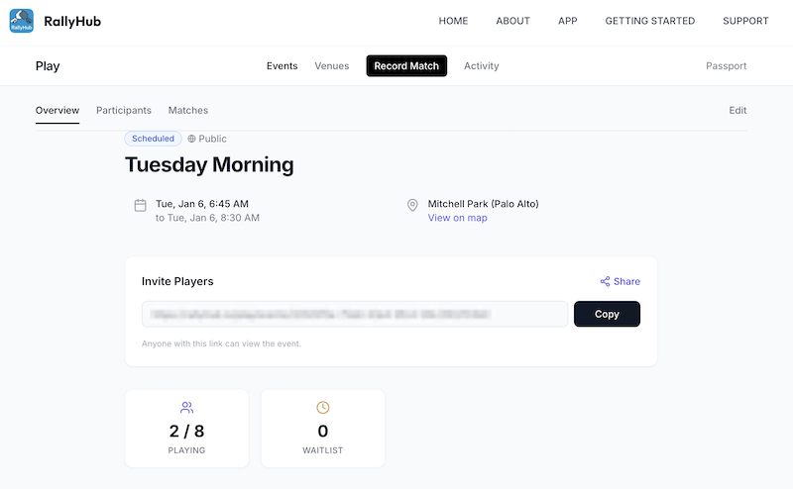Click the players icon above 2 / 8
The image size is (793, 489).
[186, 407]
